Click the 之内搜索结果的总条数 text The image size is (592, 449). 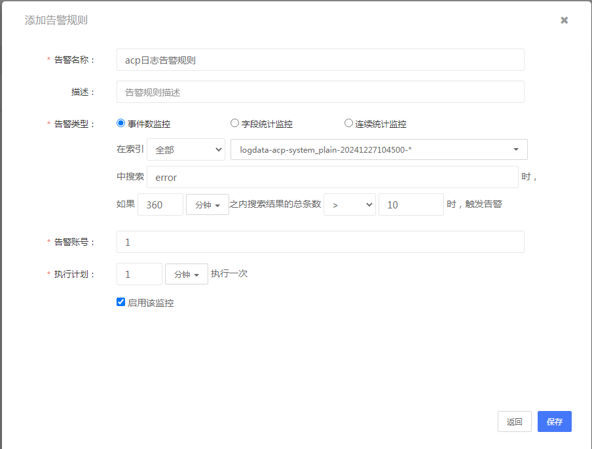(x=275, y=204)
